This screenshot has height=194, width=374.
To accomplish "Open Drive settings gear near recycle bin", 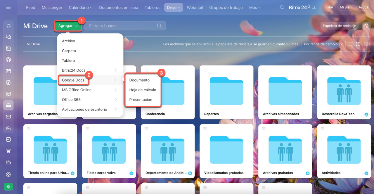I will coord(366,26).
